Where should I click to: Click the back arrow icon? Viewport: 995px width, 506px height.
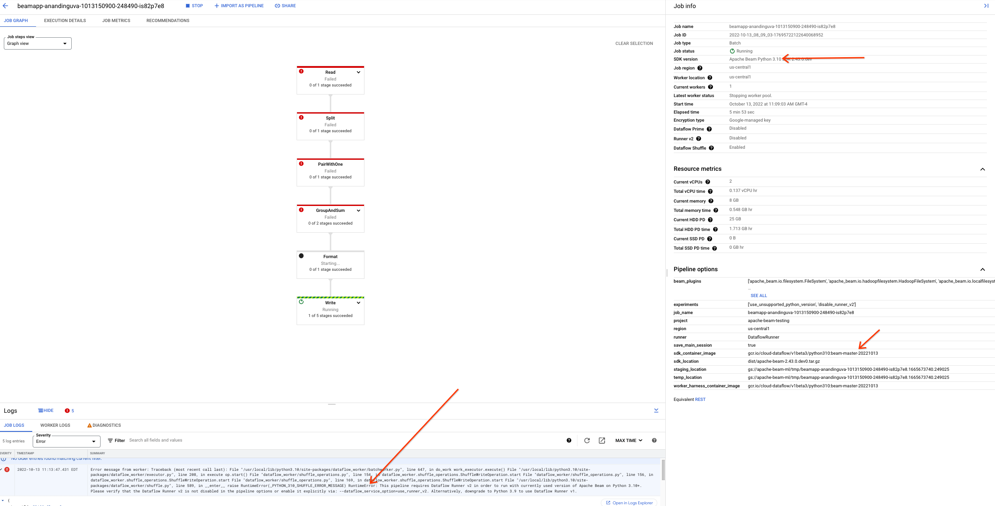point(6,6)
